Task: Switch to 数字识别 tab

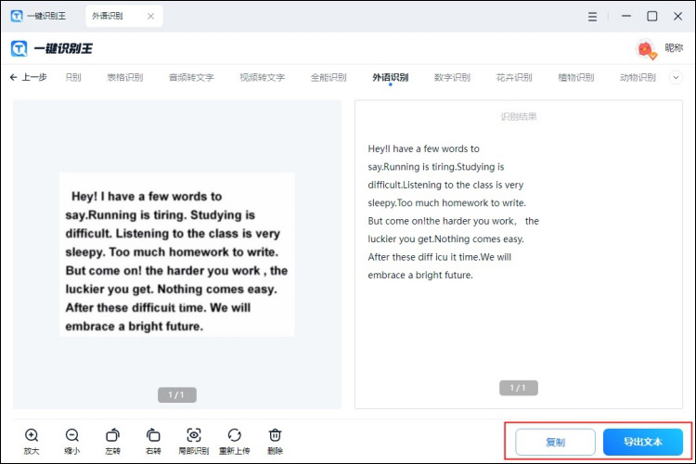Action: pyautogui.click(x=452, y=77)
